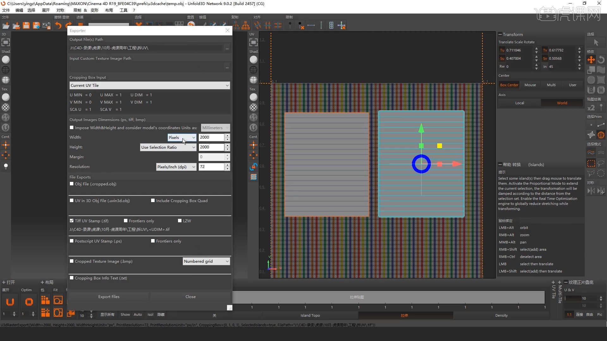Click the save file toolbar icon
This screenshot has width=607, height=341.
coord(26,25)
